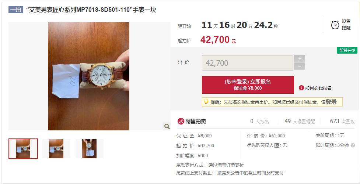Image resolution: width=360 pixels, height=184 pixels.
Task: Select the third watch thumbnail
Action: (x=89, y=149)
